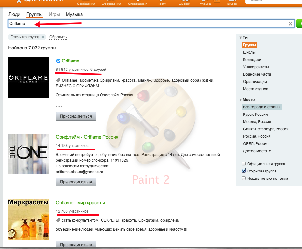The width and height of the screenshot is (302, 249).
Task: Select Все города и страны location
Action: click(x=262, y=107)
